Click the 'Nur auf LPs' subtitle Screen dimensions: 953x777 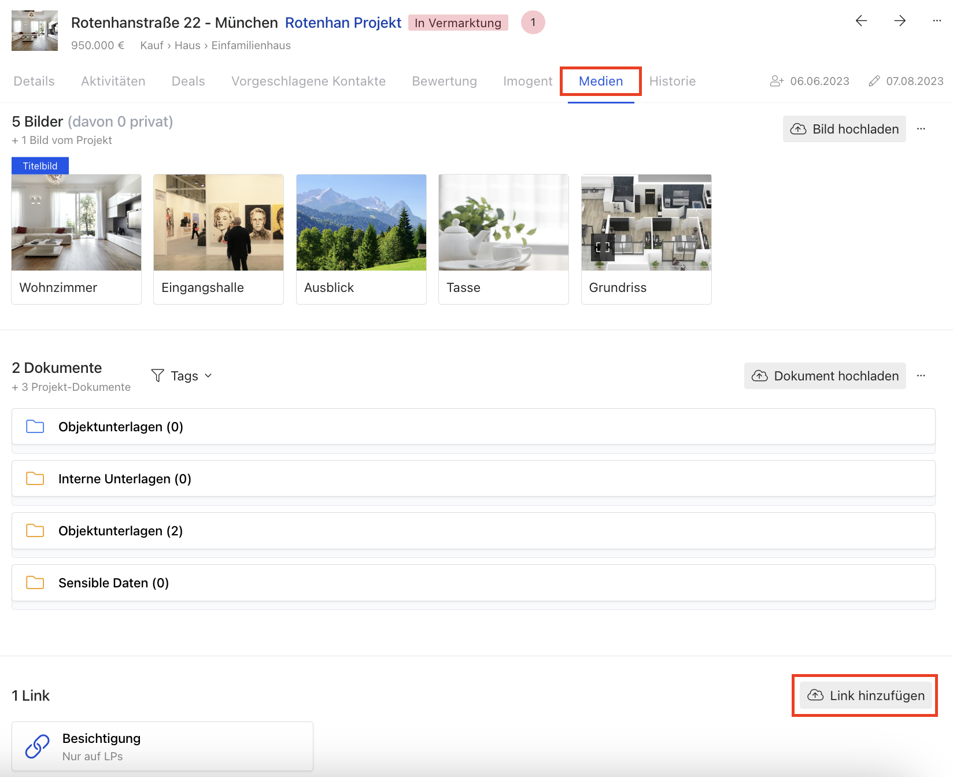click(x=93, y=757)
